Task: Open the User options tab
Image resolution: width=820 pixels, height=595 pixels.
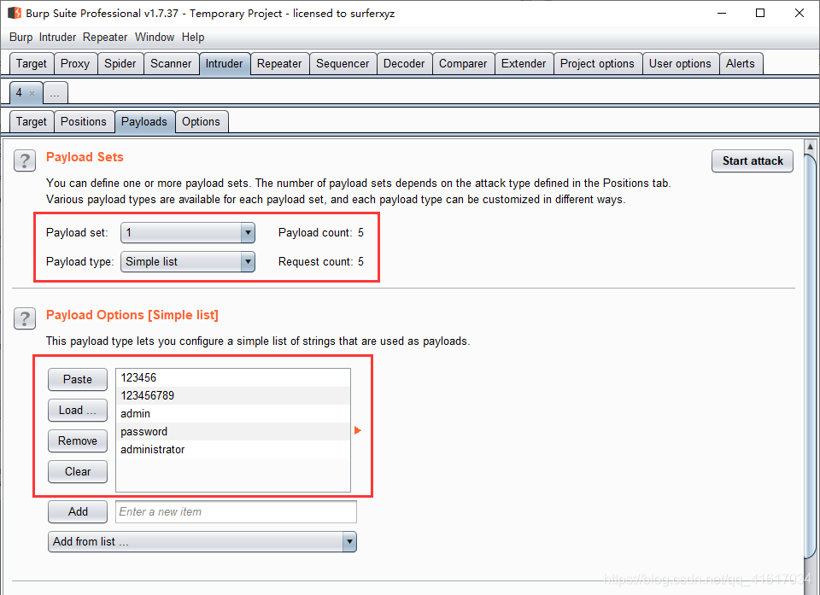Action: (x=681, y=64)
